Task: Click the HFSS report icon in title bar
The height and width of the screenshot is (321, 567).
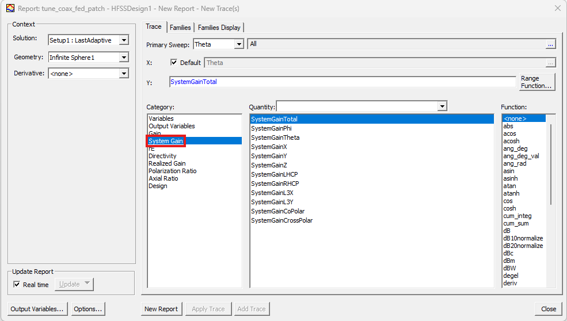Action: click(10, 8)
